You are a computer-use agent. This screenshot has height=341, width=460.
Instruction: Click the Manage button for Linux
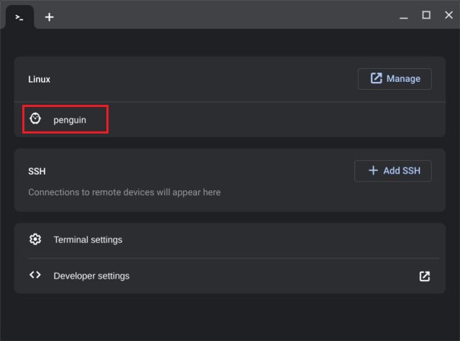(x=395, y=79)
